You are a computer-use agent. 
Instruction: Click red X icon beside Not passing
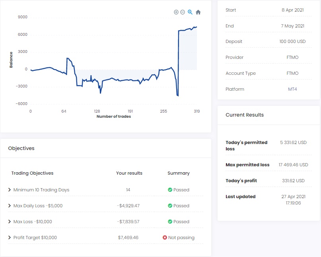(x=165, y=238)
